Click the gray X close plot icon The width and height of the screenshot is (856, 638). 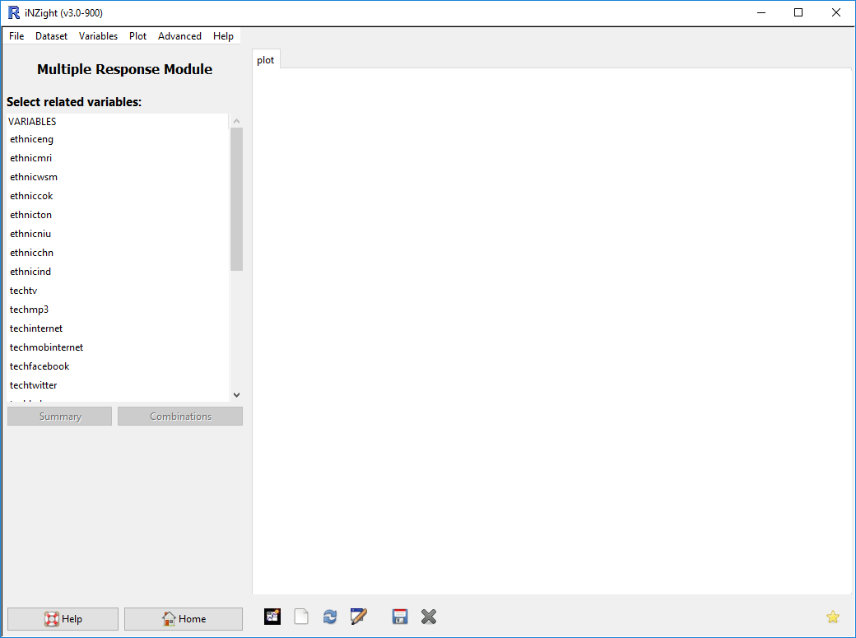[429, 616]
